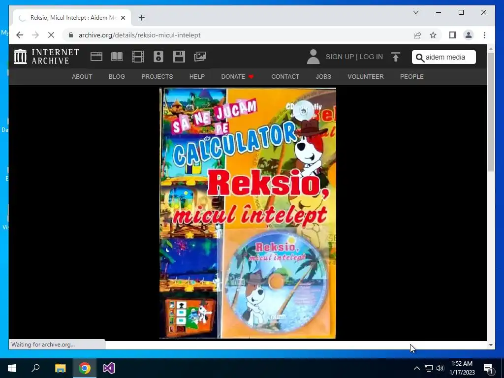
Task: Click the padlock site info icon
Action: click(71, 35)
